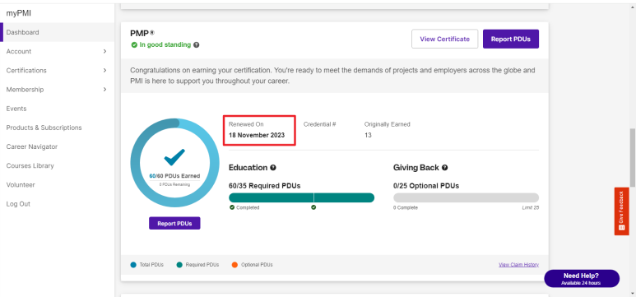This screenshot has height=297, width=636.
Task: Click the Giving Back optional PDUs progress bar
Action: (x=466, y=197)
